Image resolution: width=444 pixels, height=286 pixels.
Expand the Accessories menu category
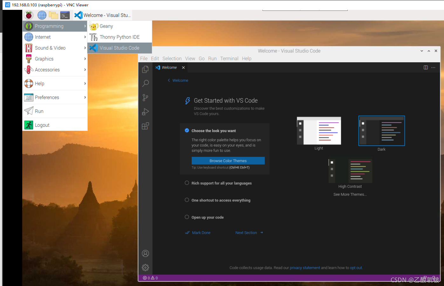click(55, 70)
